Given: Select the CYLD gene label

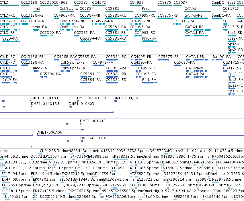Looking at the screenshot, I should click(4, 3).
